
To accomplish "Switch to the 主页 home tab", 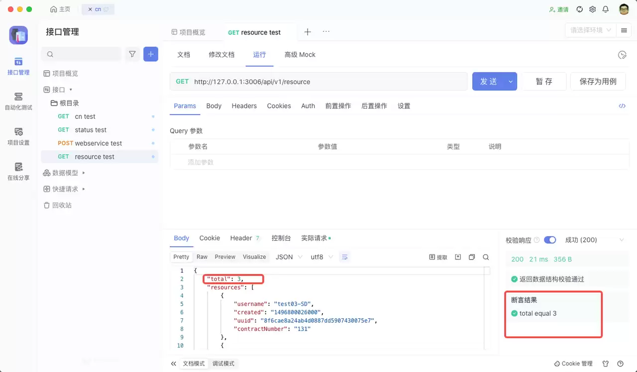I will coord(61,9).
